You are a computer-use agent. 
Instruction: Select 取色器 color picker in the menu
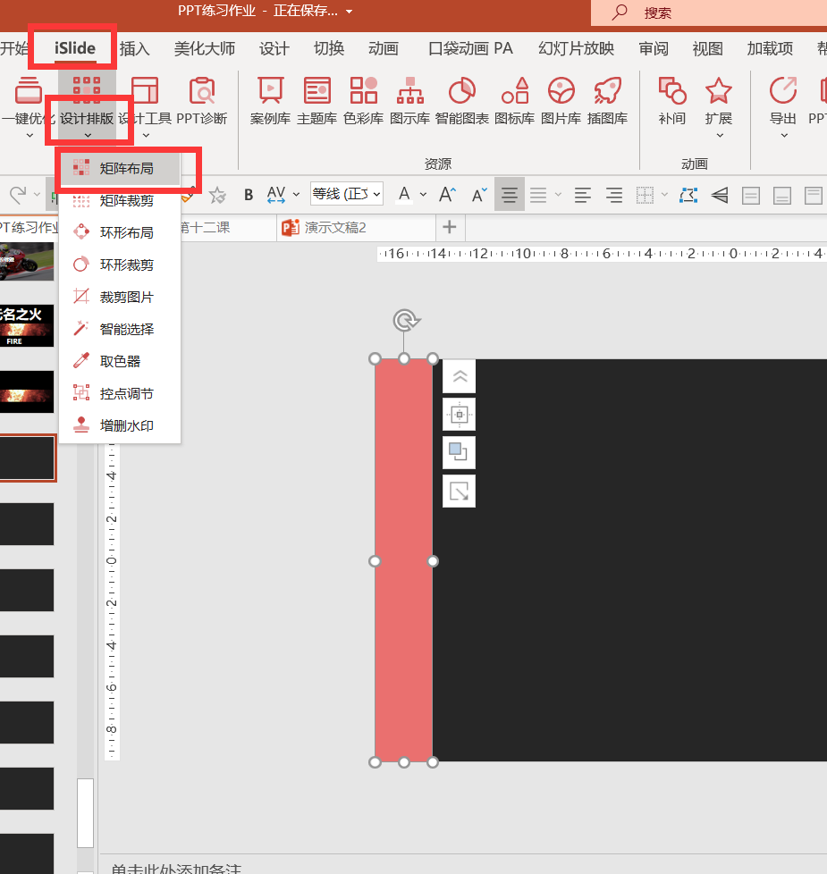(121, 360)
